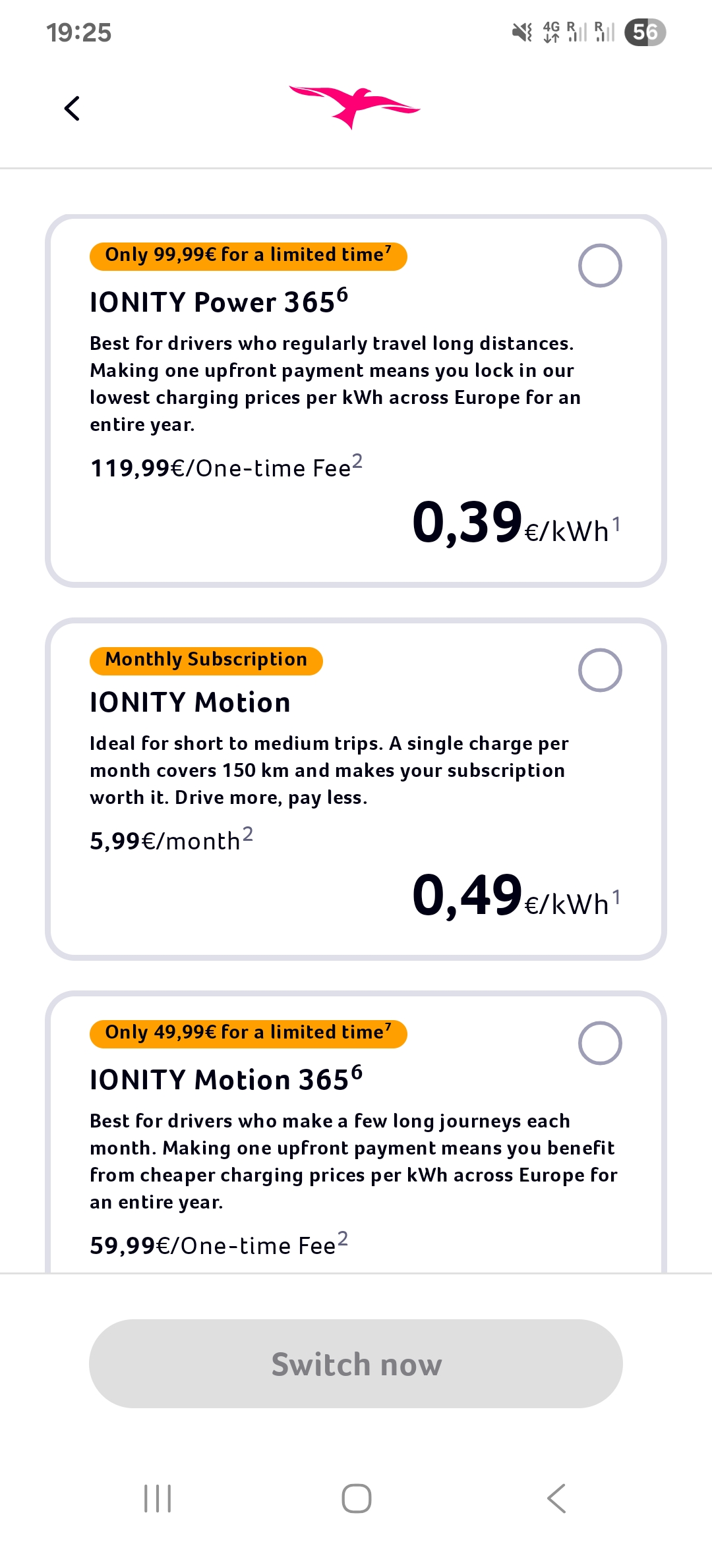Tap the Android home button icon

click(x=356, y=1499)
